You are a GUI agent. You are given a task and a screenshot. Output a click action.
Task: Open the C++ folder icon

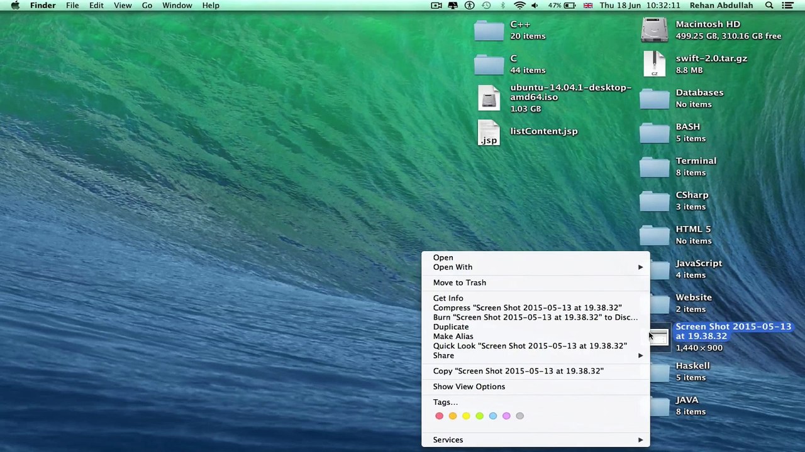point(489,30)
